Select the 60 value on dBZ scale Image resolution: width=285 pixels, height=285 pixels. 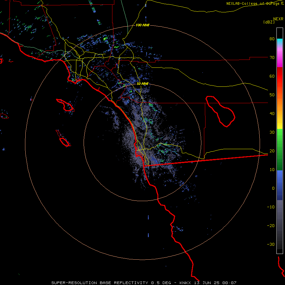[x=272, y=76]
